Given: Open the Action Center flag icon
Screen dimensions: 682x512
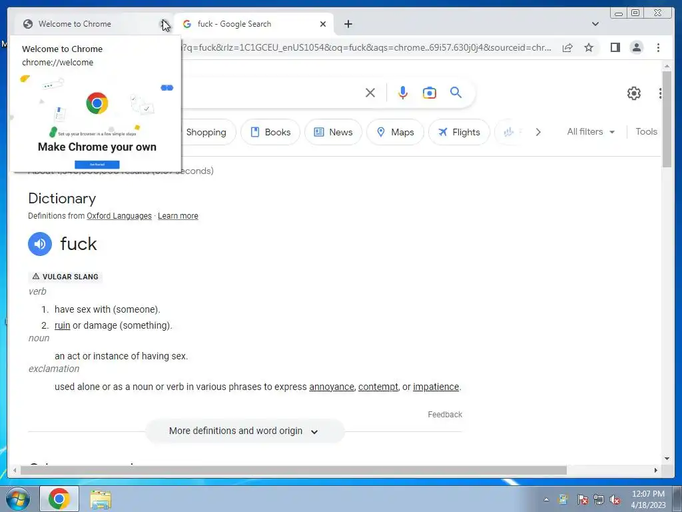Looking at the screenshot, I should [582, 499].
